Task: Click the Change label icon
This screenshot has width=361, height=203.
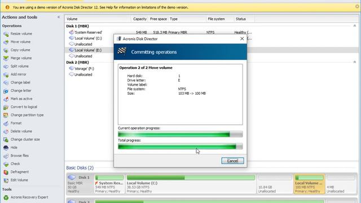Action: (x=6, y=83)
